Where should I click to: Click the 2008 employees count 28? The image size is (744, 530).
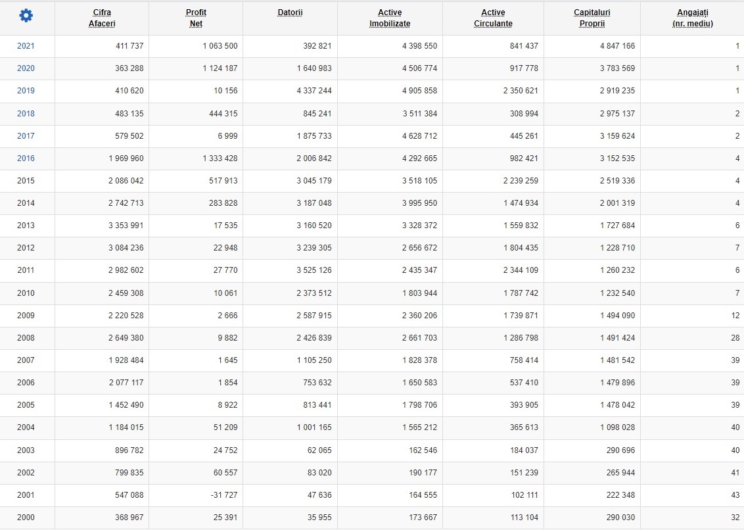point(735,338)
